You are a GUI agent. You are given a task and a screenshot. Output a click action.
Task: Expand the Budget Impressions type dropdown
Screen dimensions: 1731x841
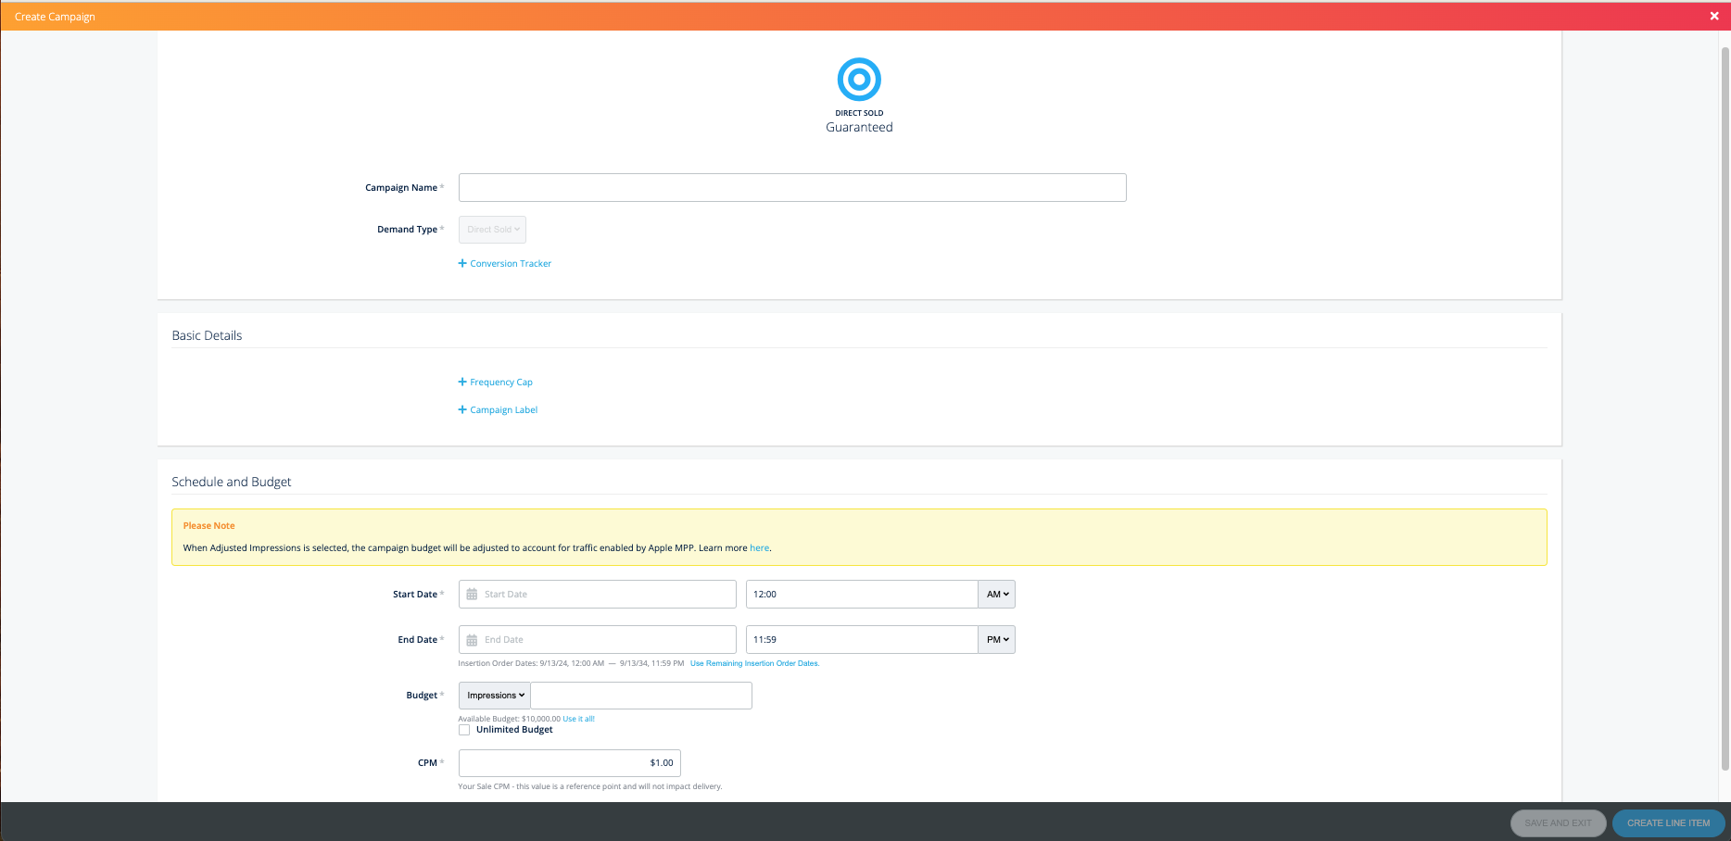coord(495,696)
